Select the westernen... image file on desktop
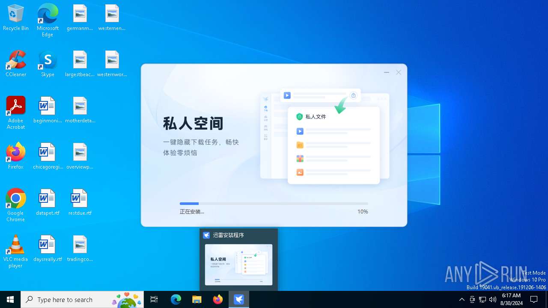 pos(112,18)
